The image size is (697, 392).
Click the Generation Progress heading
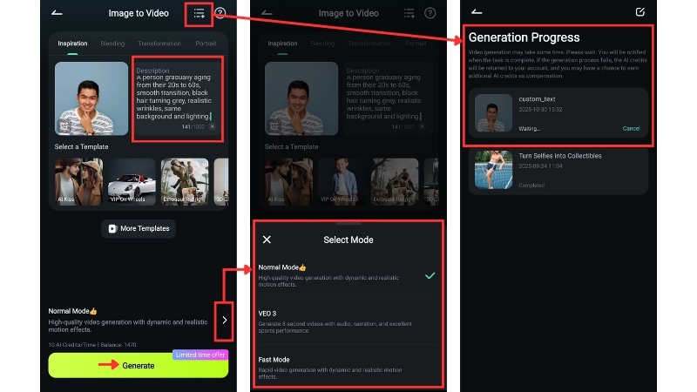(524, 37)
